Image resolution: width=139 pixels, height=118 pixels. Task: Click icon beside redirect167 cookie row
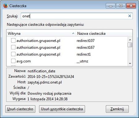[13, 48]
